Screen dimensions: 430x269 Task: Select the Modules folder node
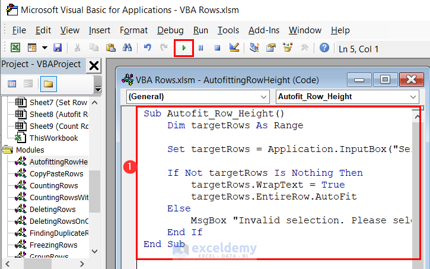[x=30, y=150]
